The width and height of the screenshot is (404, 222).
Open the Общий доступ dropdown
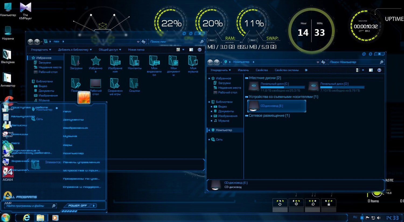[110, 50]
